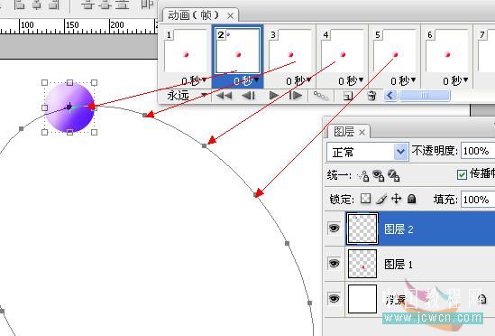Image resolution: width=495 pixels, height=336 pixels.
Task: Toggle unify layer style icon
Action: (x=394, y=175)
